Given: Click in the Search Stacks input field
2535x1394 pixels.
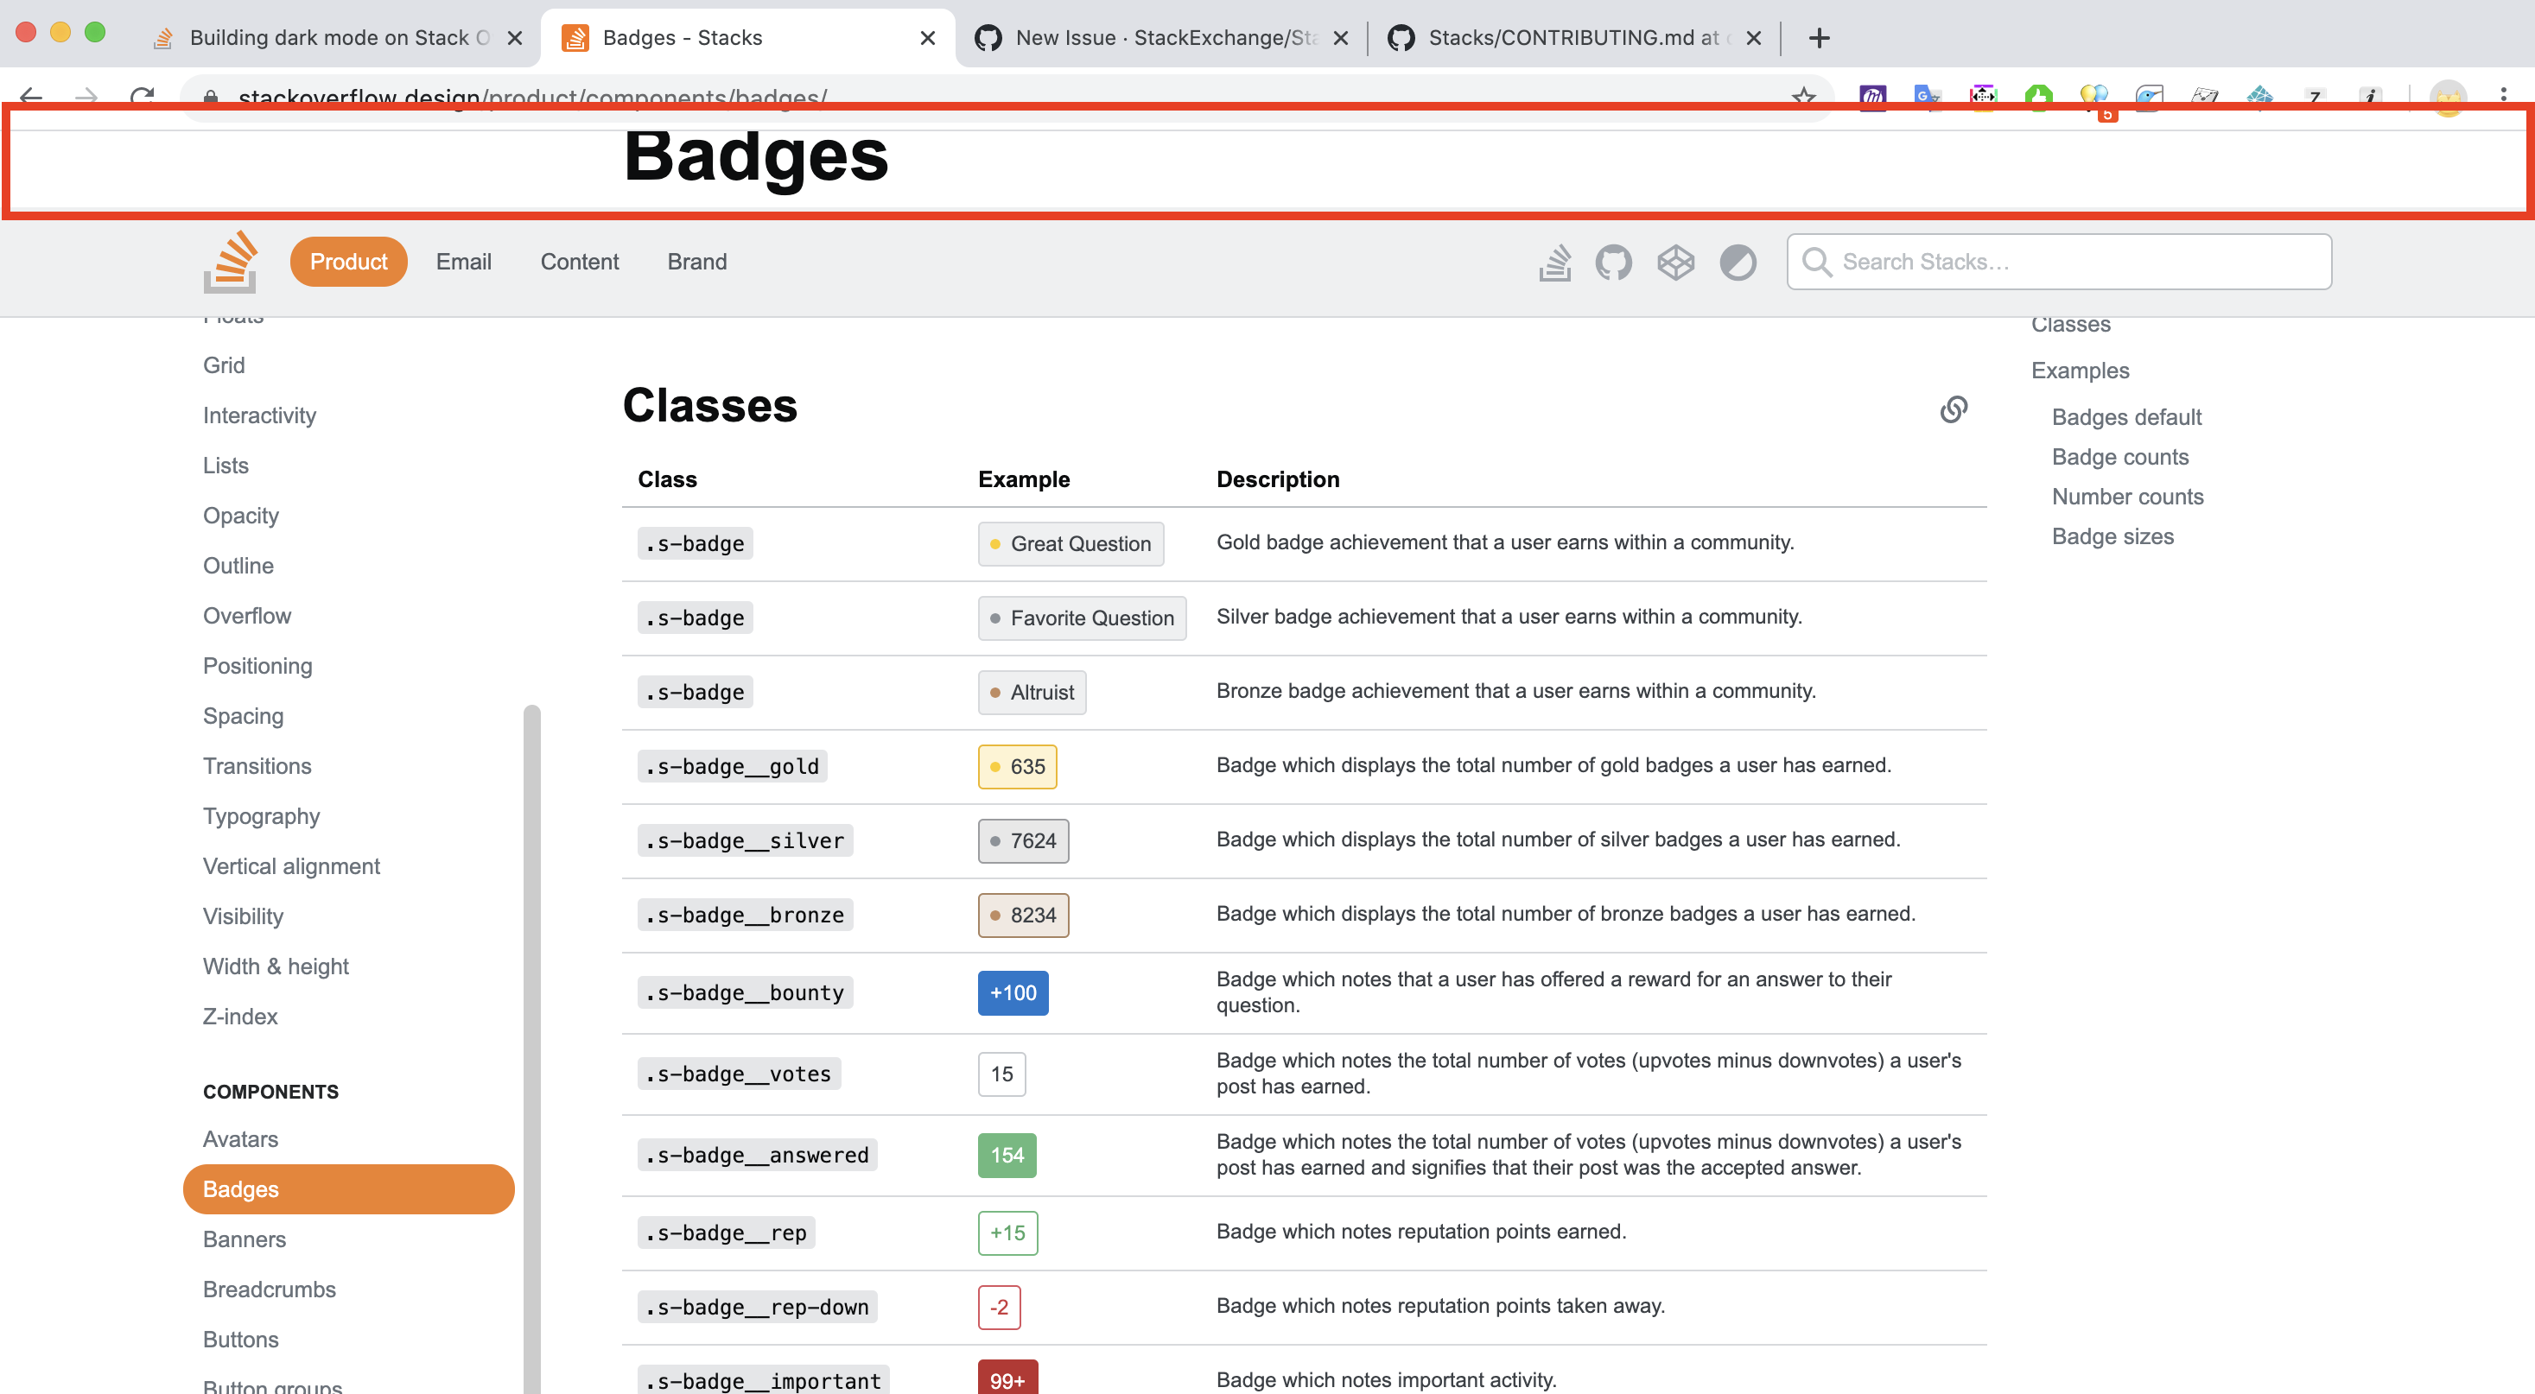Looking at the screenshot, I should 2076,263.
